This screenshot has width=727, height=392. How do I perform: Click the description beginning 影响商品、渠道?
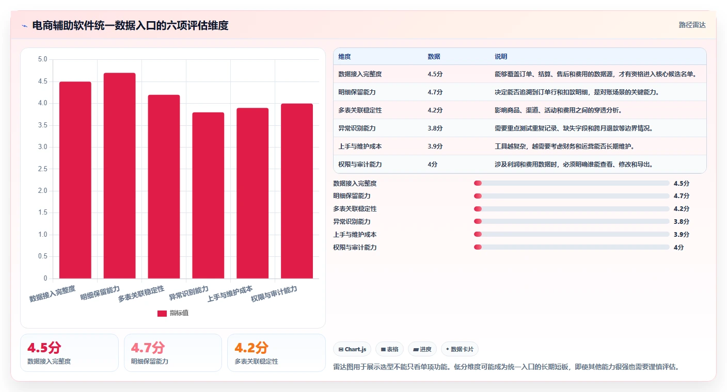click(558, 110)
